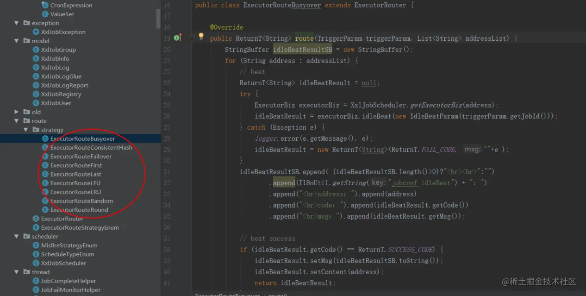Screen dimensions: 586x296
Task: Click the jobconf_idleBeat key string
Action: coord(421,183)
